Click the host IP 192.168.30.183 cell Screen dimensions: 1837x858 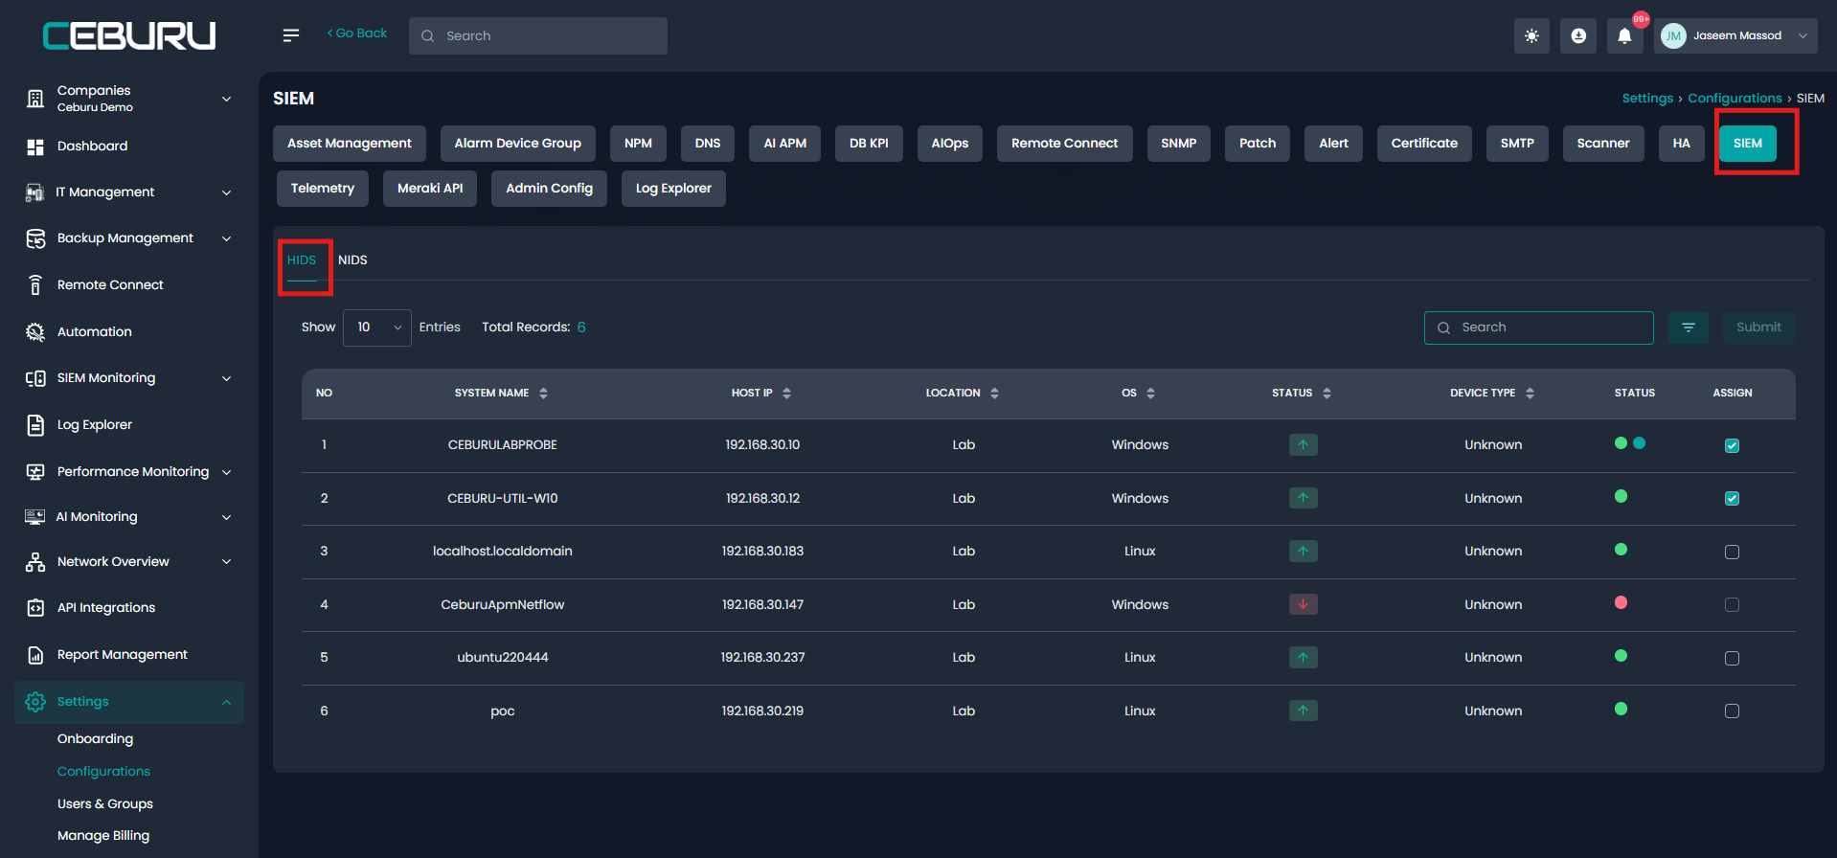click(x=762, y=552)
